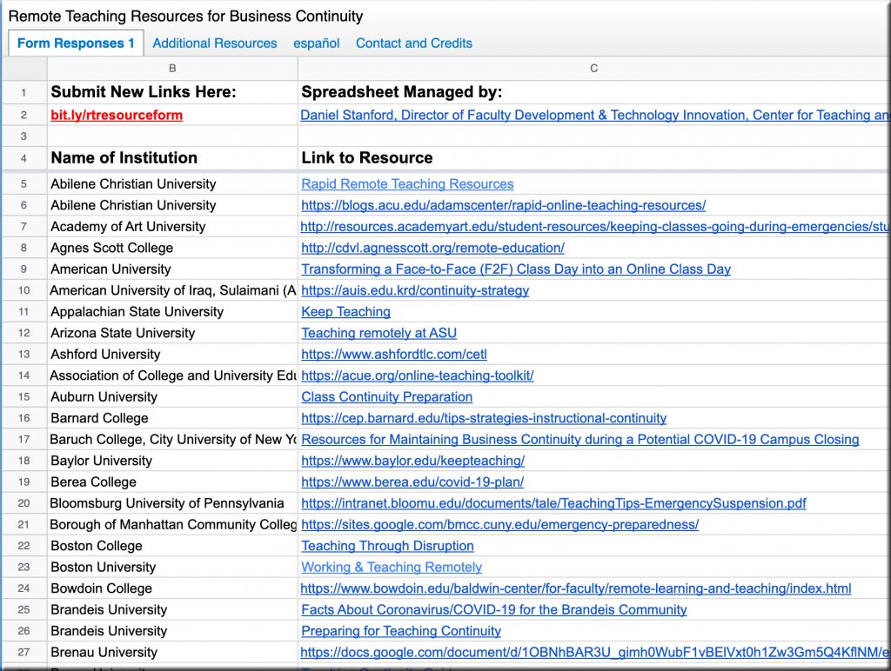Select the 'Link to Resource' header cell

[593, 158]
